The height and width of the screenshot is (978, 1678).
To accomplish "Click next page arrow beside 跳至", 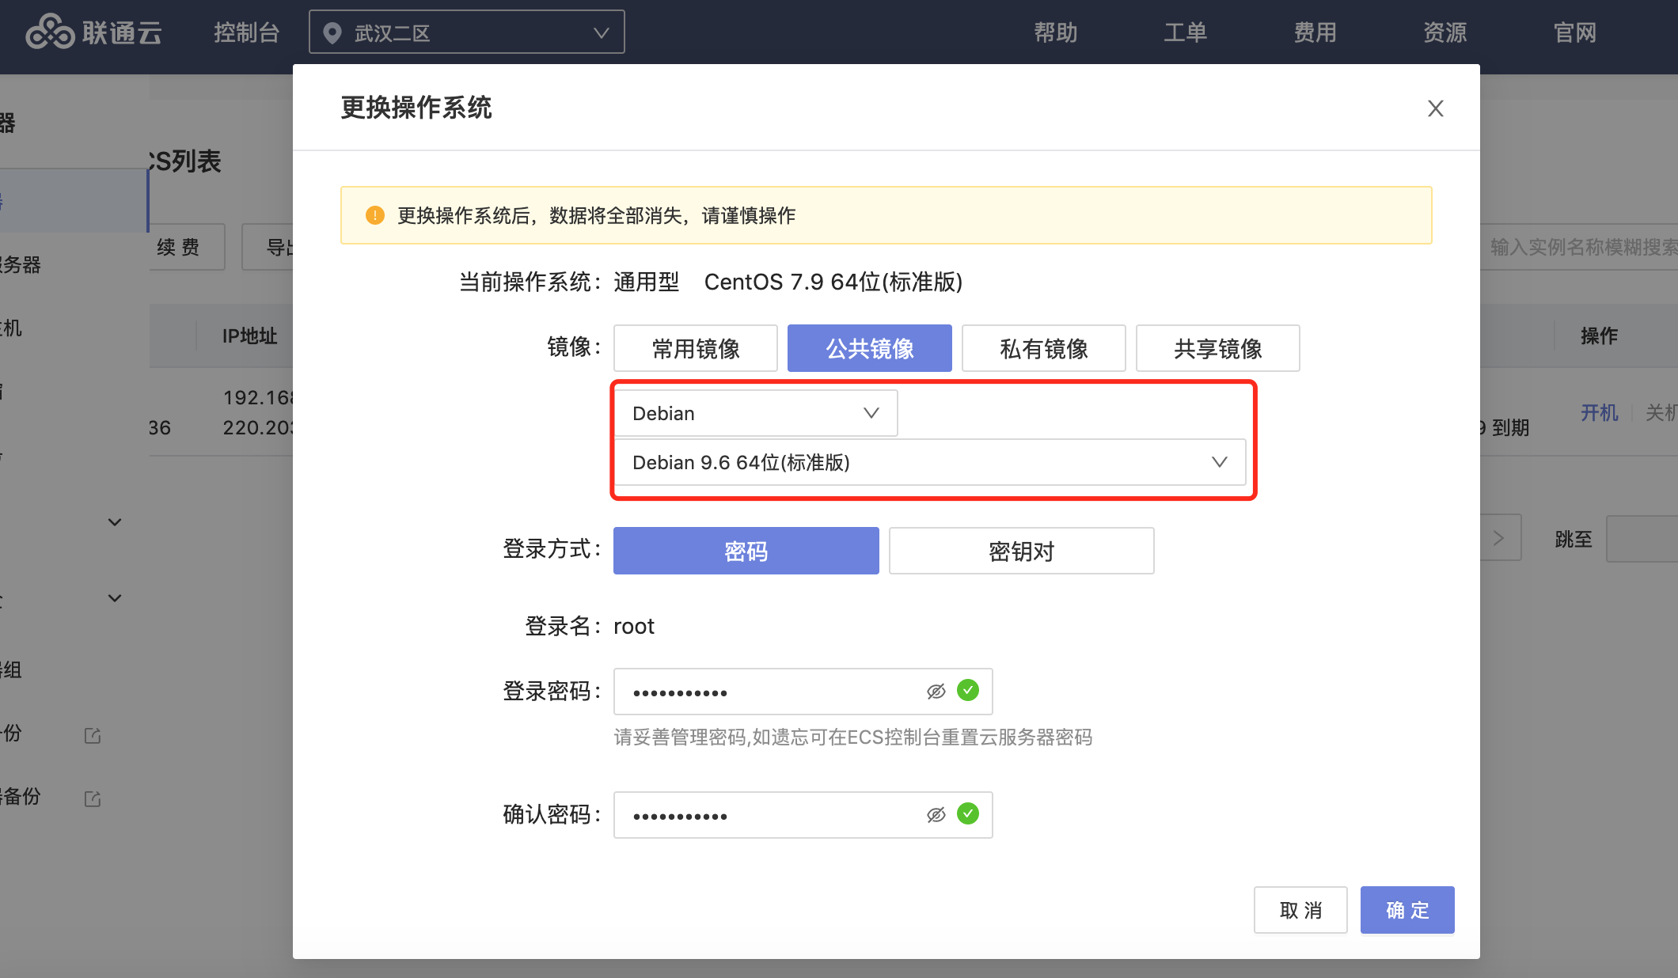I will coord(1498,538).
